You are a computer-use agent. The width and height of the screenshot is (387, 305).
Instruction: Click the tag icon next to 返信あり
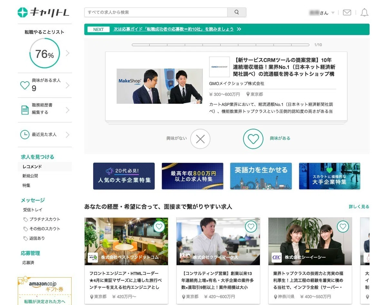[x=25, y=239]
